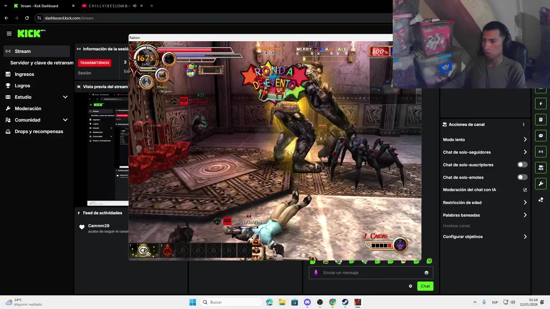Image resolution: width=550 pixels, height=309 pixels.
Task: Open Restricción de edad options
Action: [x=485, y=203]
